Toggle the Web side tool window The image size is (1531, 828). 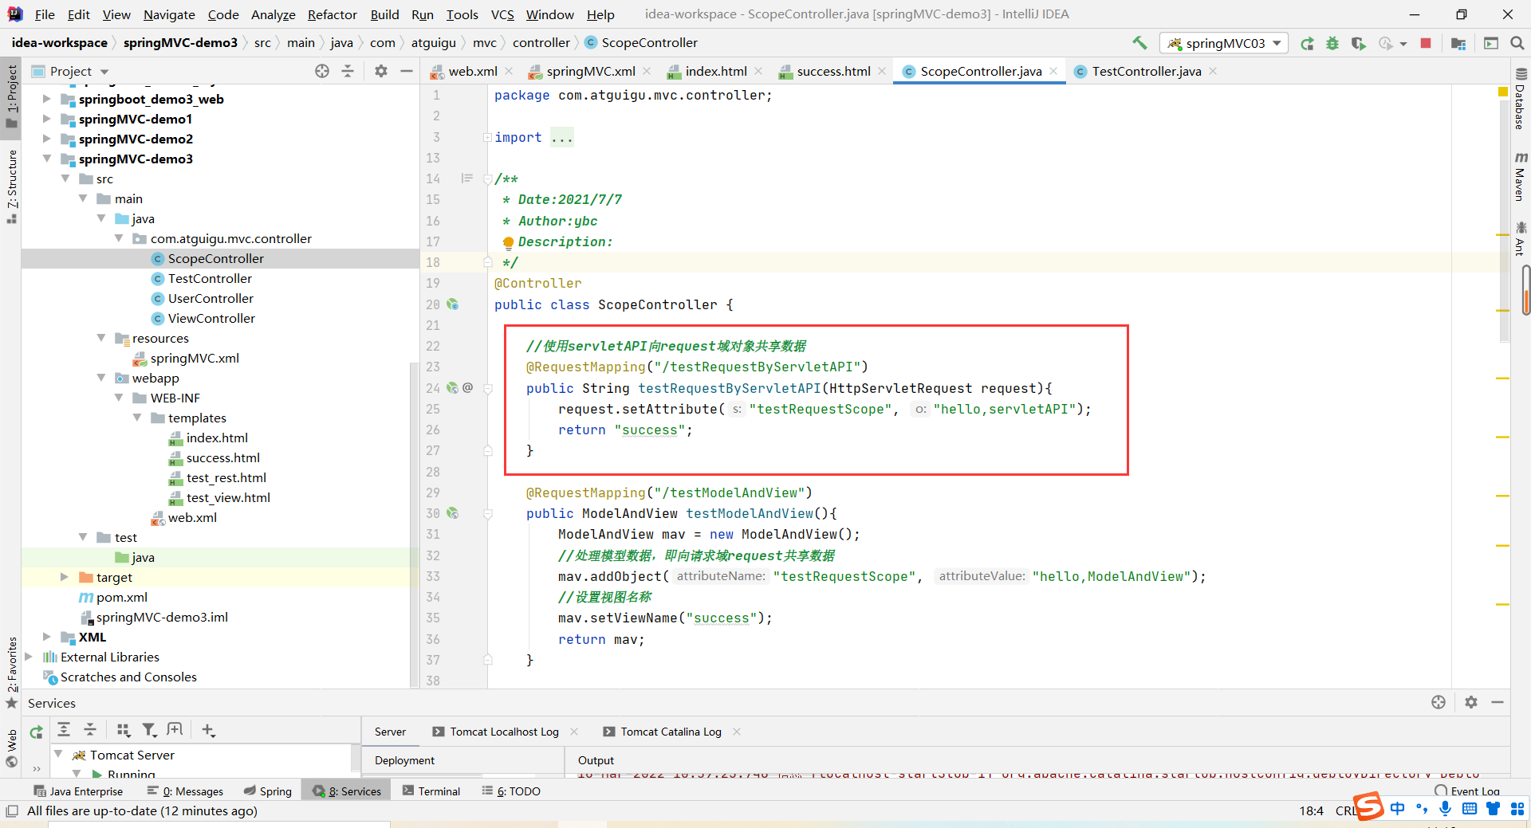(11, 748)
